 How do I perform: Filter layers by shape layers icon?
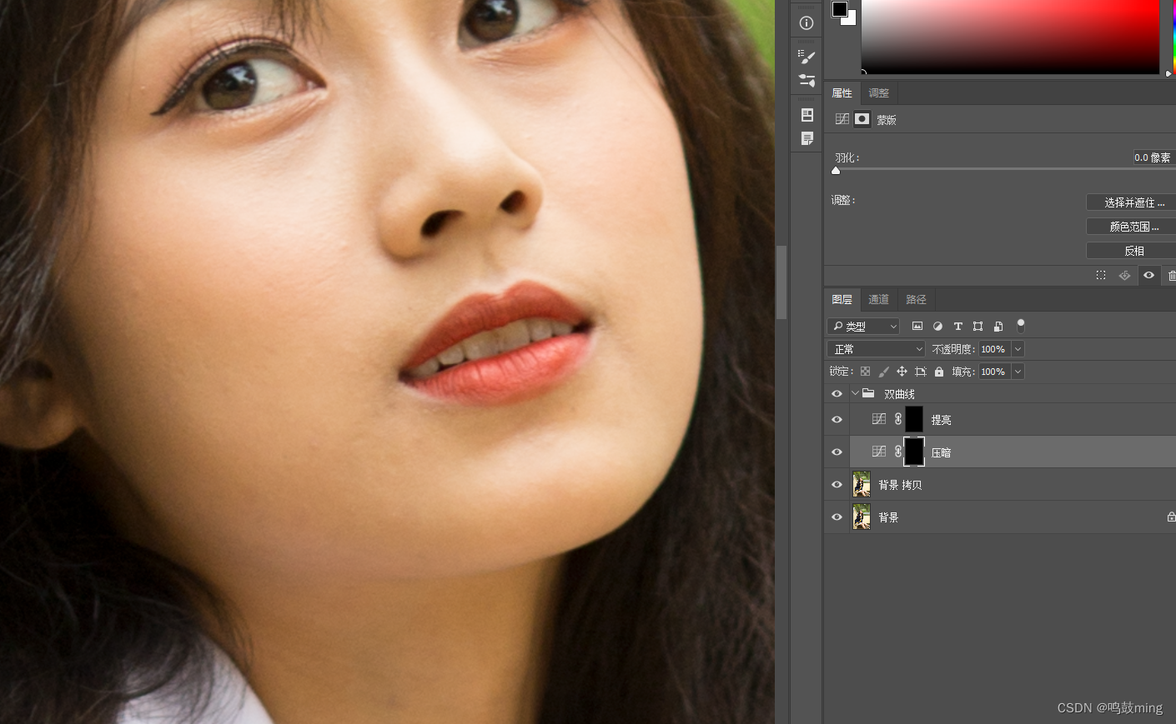point(977,326)
